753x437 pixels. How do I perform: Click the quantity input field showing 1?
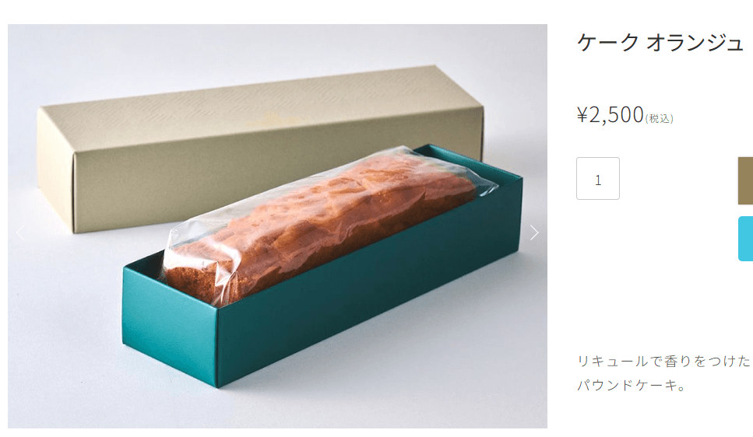(598, 178)
